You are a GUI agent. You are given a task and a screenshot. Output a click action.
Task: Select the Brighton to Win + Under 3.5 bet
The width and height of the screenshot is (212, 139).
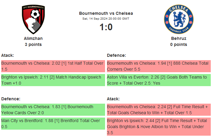[158, 126]
